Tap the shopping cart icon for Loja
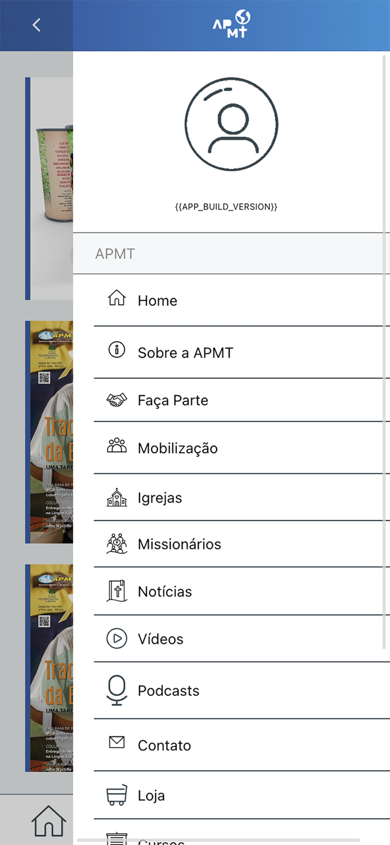 point(116,793)
